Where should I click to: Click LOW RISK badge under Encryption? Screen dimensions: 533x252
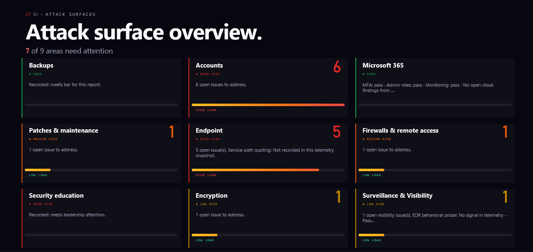[207, 204]
